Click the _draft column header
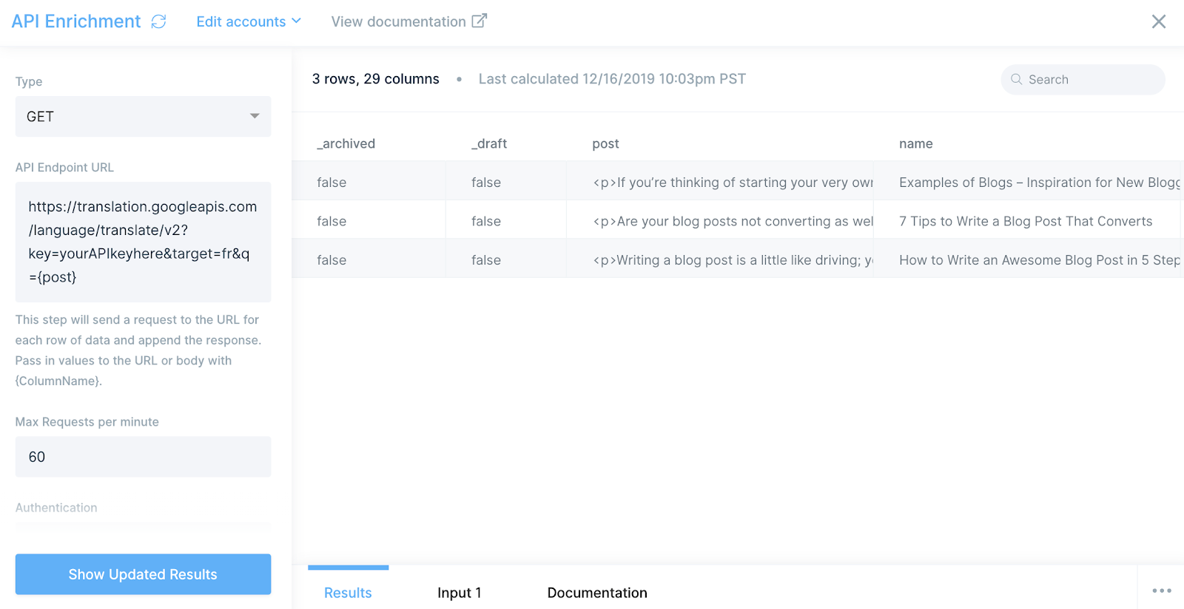The width and height of the screenshot is (1184, 609). [488, 143]
